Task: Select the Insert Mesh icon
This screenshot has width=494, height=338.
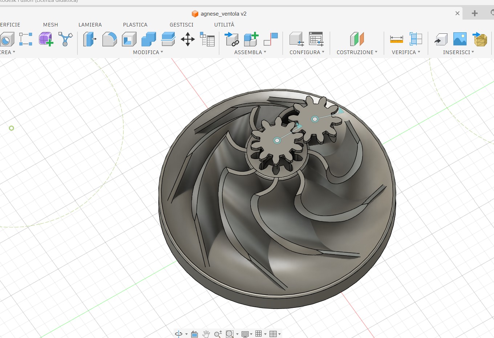Action: 480,39
